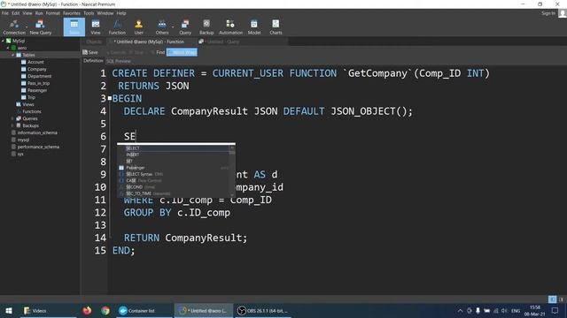567x318 pixels.
Task: Save the function with Save button
Action: (90, 52)
